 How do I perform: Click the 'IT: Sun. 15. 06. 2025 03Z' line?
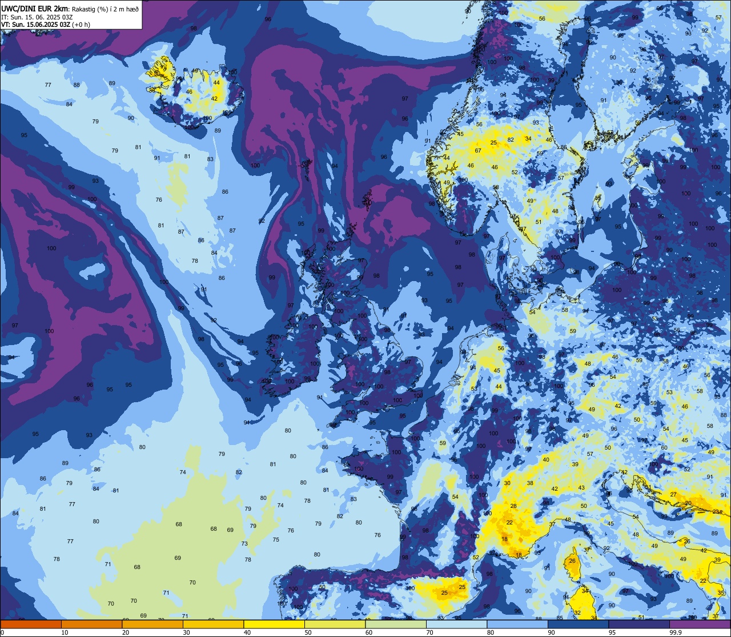click(37, 17)
